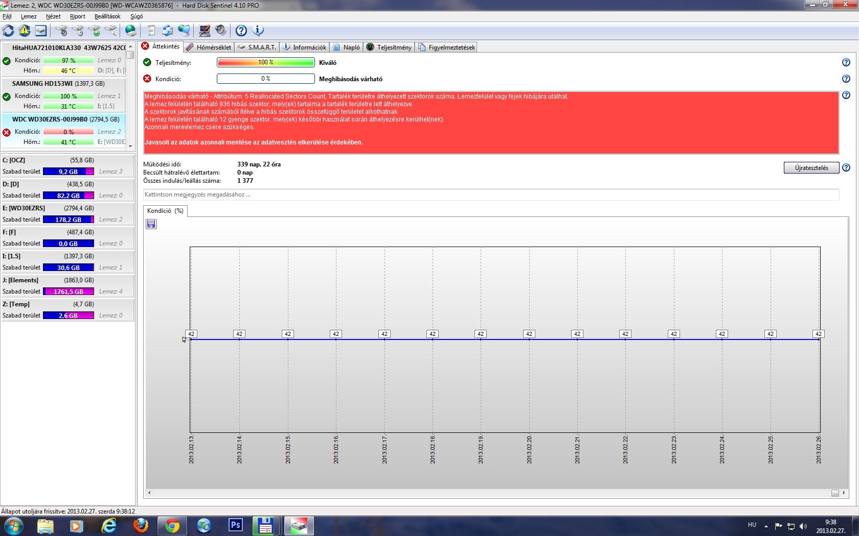Click the volume icon in the system tray
Viewport: 859px width, 536px height.
point(803,526)
